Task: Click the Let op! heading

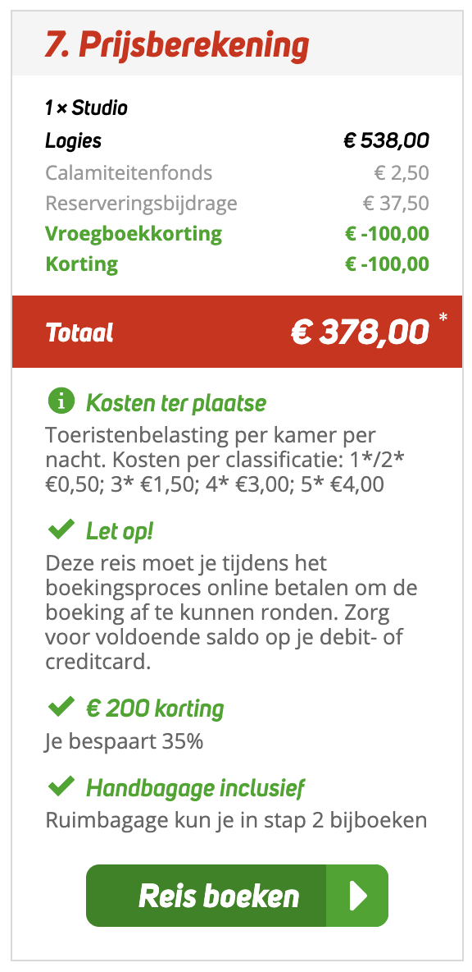Action: 120,530
